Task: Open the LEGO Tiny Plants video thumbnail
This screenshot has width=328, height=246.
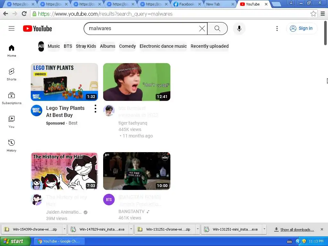Action: 64,82
